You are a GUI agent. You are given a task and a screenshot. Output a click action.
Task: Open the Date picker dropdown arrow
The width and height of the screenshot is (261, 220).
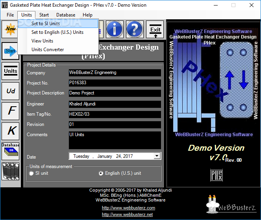tap(157, 156)
